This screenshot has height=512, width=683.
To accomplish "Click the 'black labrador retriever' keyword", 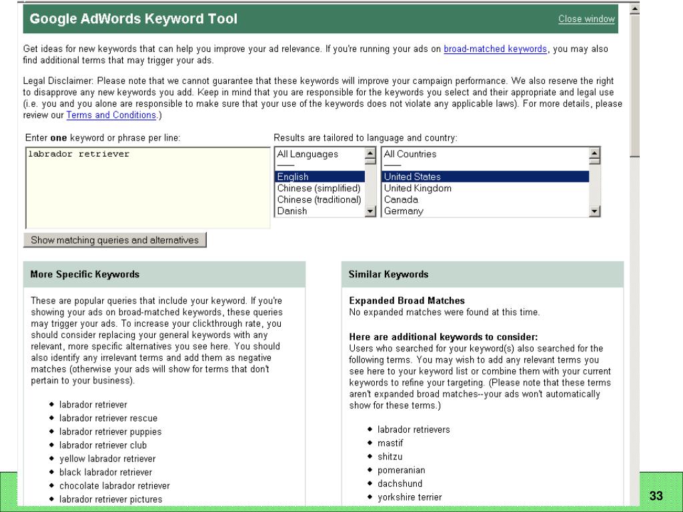I will click(105, 472).
